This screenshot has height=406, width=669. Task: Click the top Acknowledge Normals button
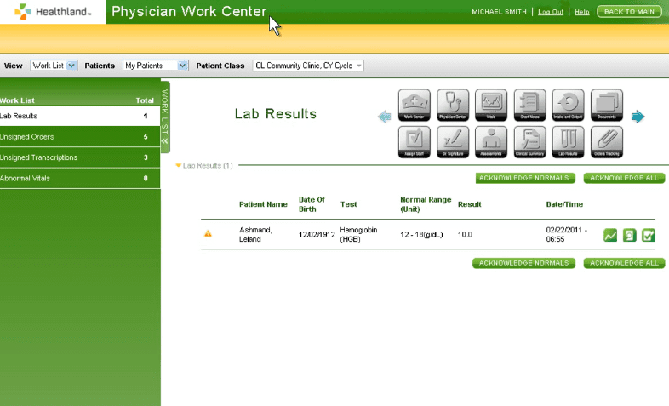pyautogui.click(x=525, y=178)
